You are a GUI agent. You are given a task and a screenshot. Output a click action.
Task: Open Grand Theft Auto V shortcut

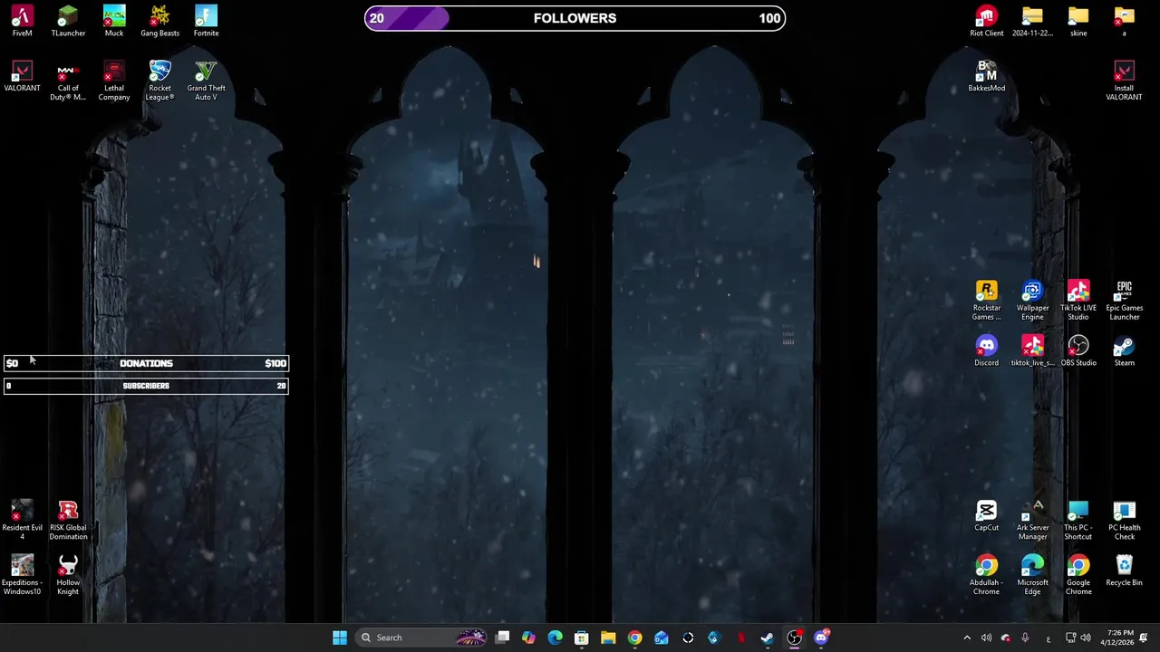tap(206, 81)
